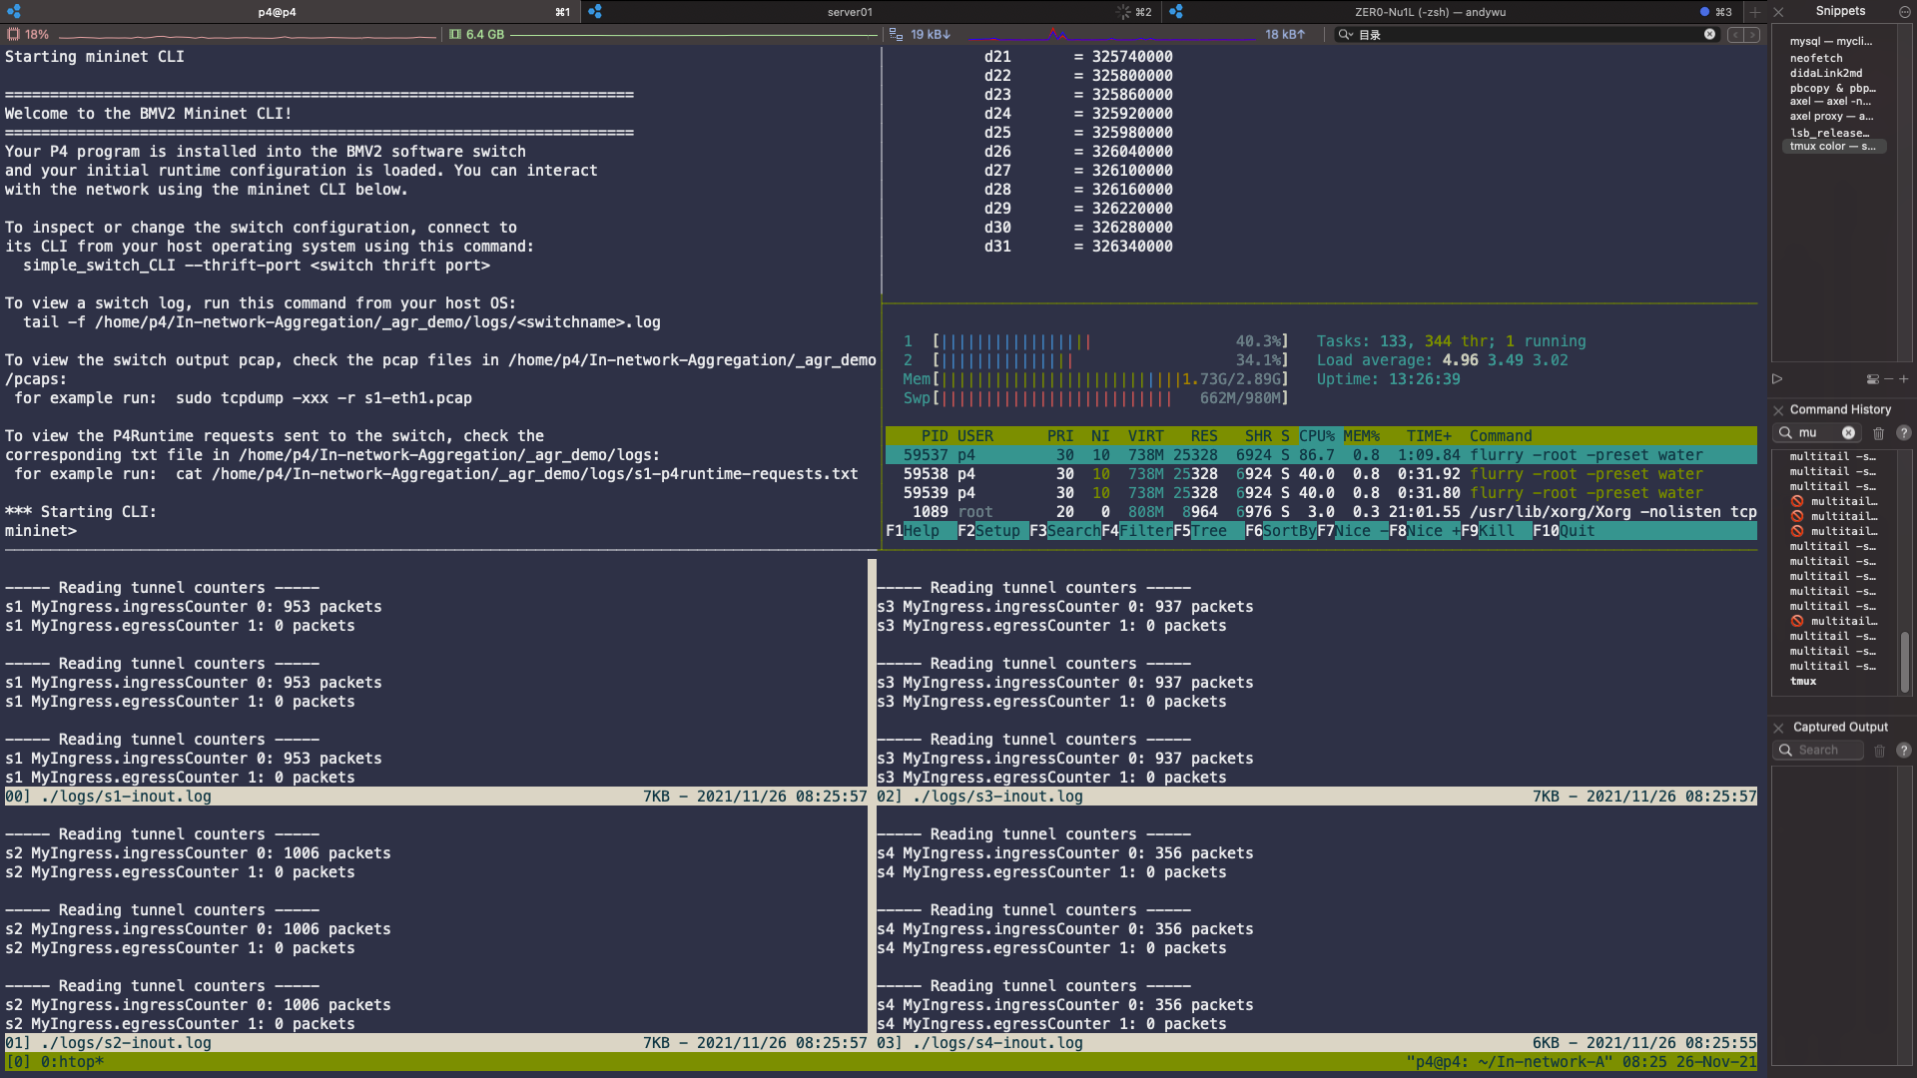Open Command History help with the question mark

[x=1904, y=433]
